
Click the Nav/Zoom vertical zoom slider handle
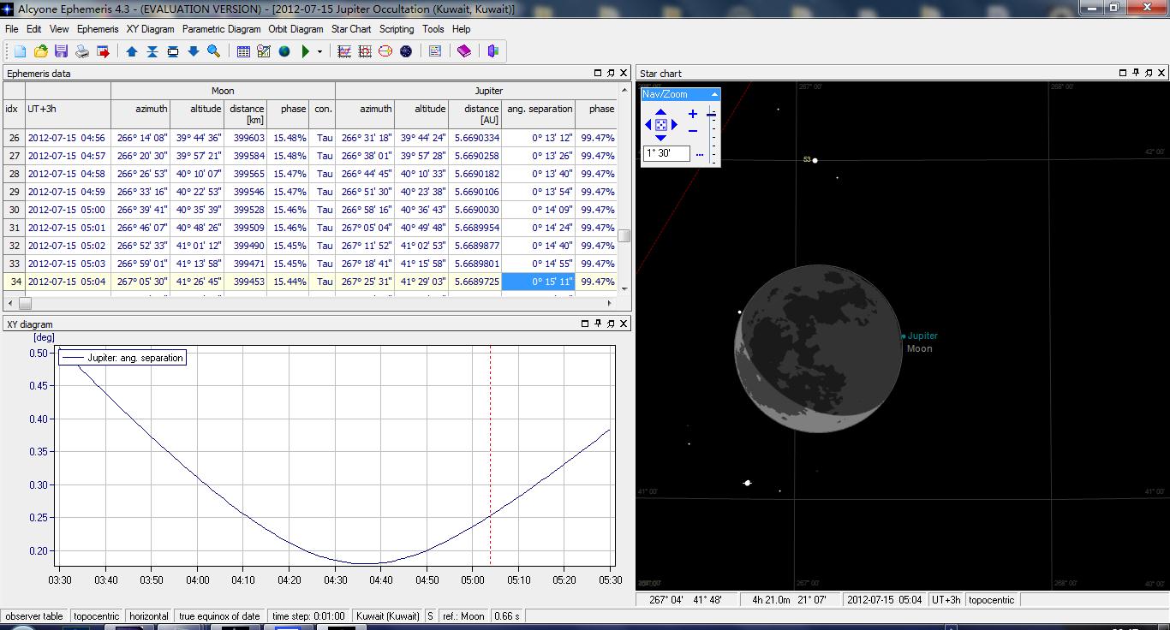click(712, 115)
